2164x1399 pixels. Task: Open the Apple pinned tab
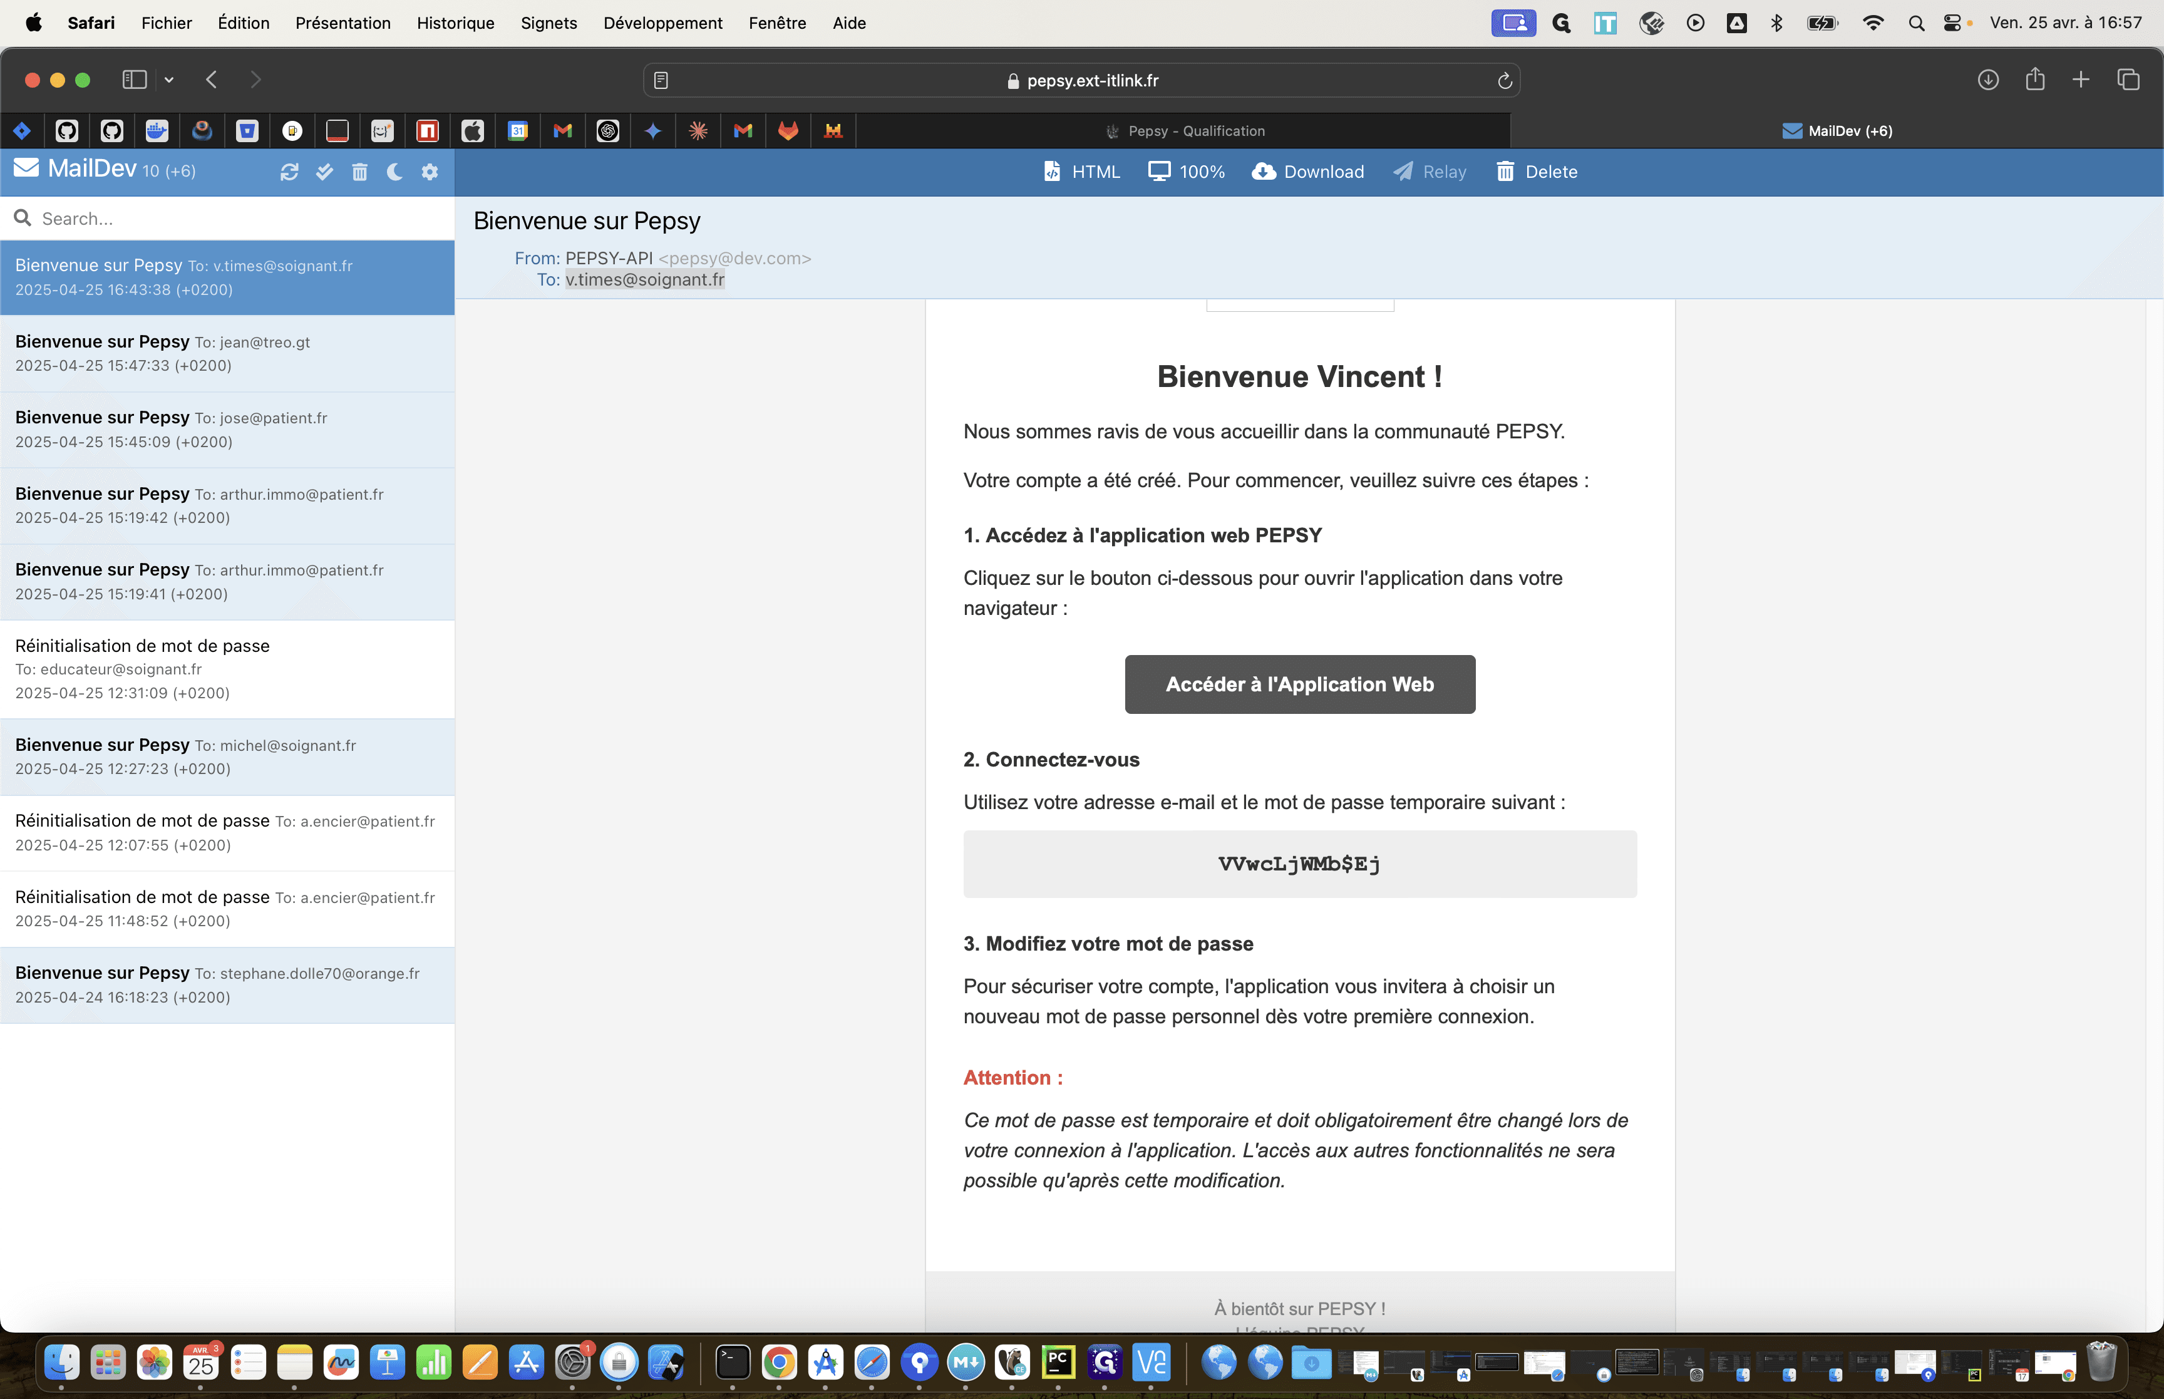(472, 131)
